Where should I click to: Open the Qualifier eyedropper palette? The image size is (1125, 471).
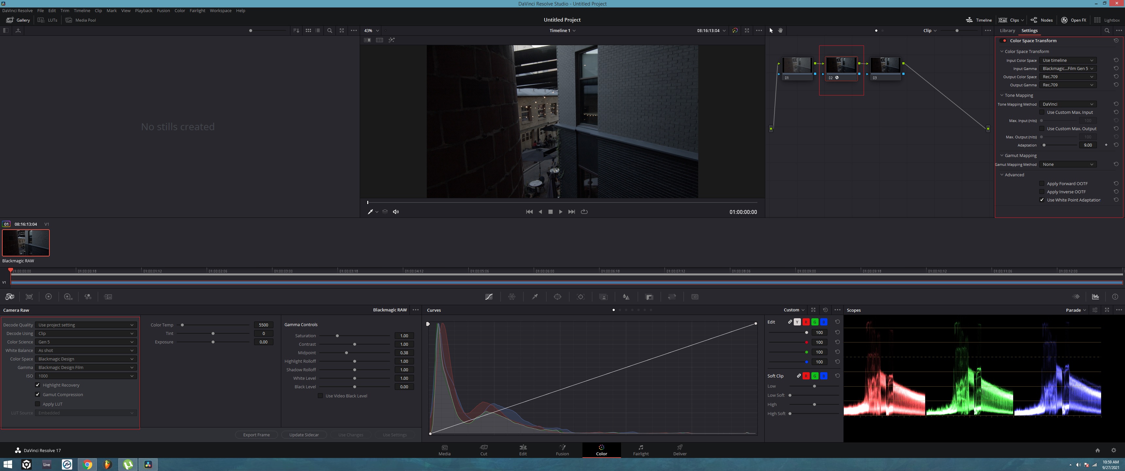point(535,297)
